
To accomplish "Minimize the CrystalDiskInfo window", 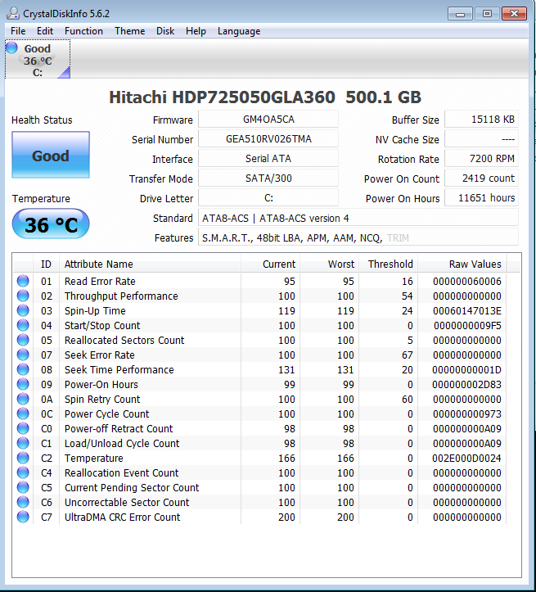I will (460, 14).
